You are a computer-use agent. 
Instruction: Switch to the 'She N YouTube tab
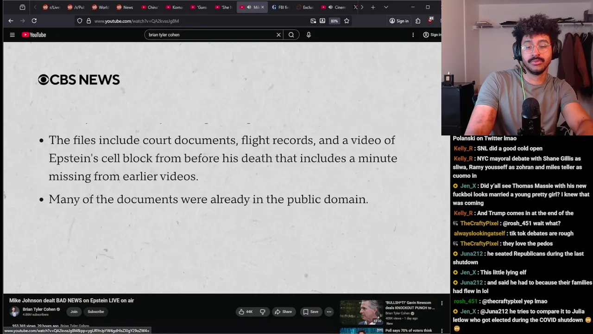click(x=223, y=7)
